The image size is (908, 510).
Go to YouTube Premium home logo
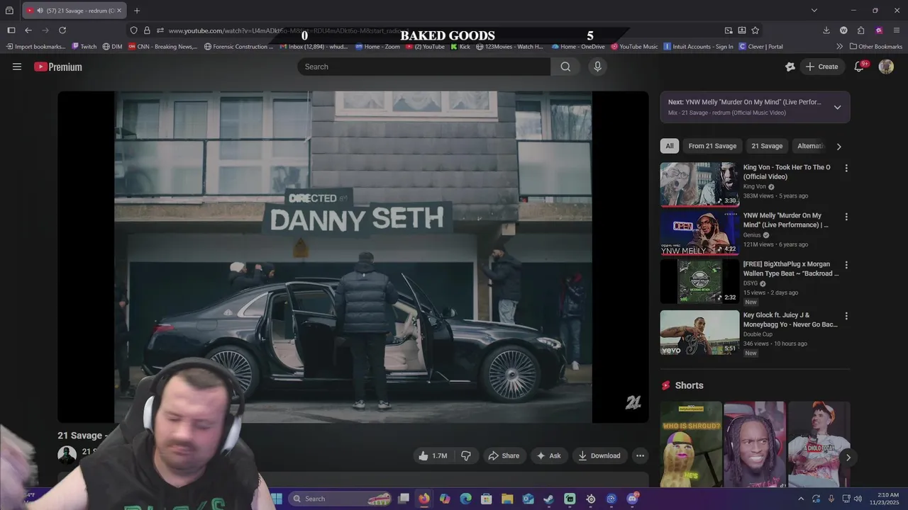coord(58,67)
